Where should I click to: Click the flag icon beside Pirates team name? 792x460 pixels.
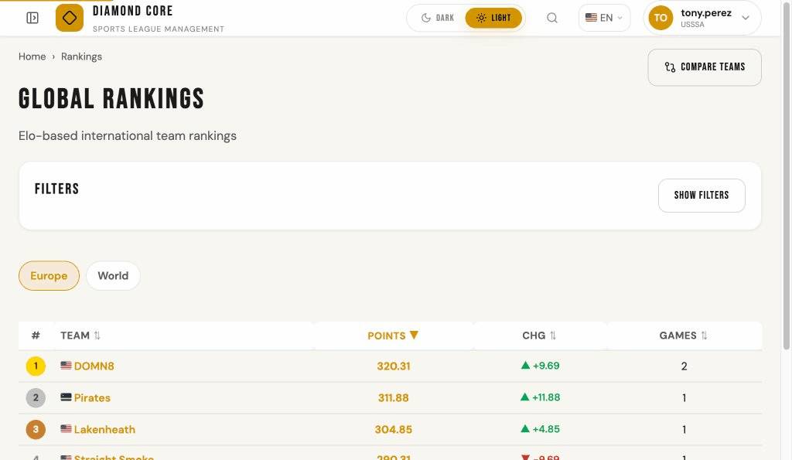(66, 397)
